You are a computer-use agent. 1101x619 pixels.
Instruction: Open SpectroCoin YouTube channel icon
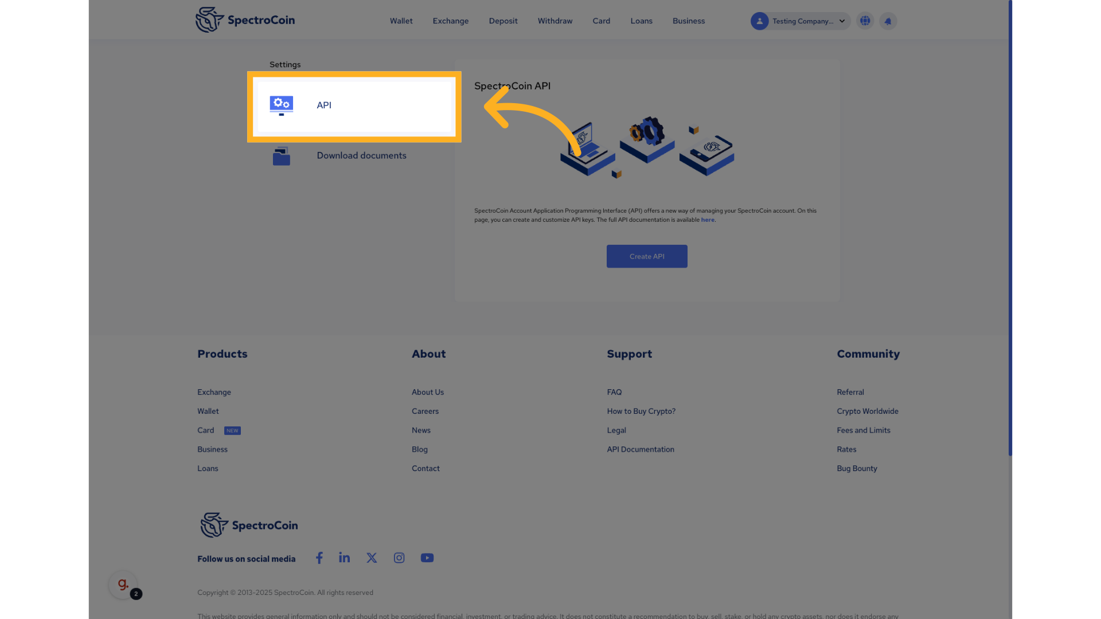(427, 558)
